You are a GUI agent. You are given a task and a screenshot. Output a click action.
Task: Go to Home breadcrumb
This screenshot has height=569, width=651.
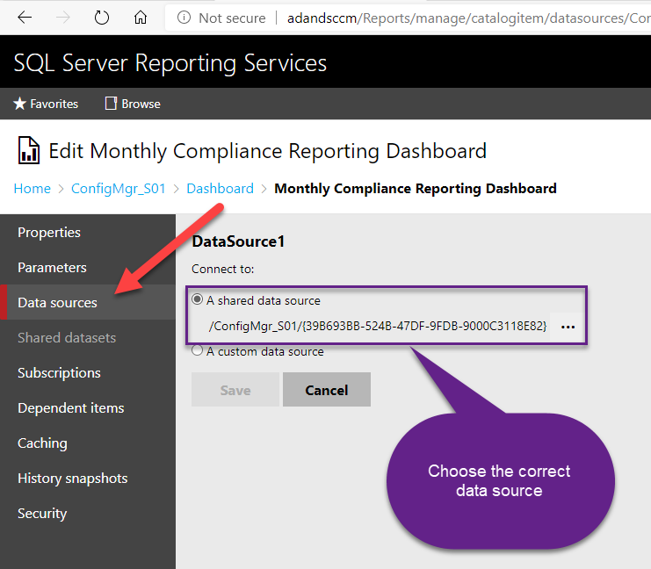click(32, 189)
